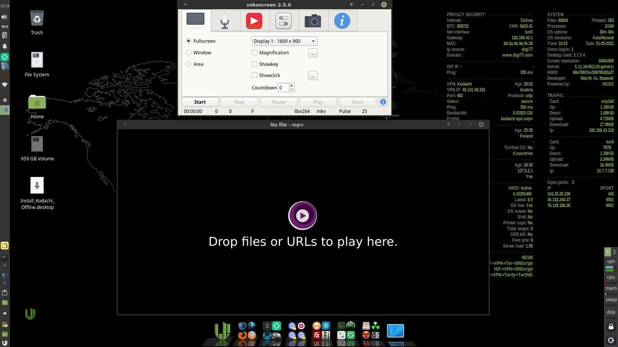Image resolution: width=618 pixels, height=347 pixels.
Task: Open Showclick options with the ellipsis button
Action: 313,76
